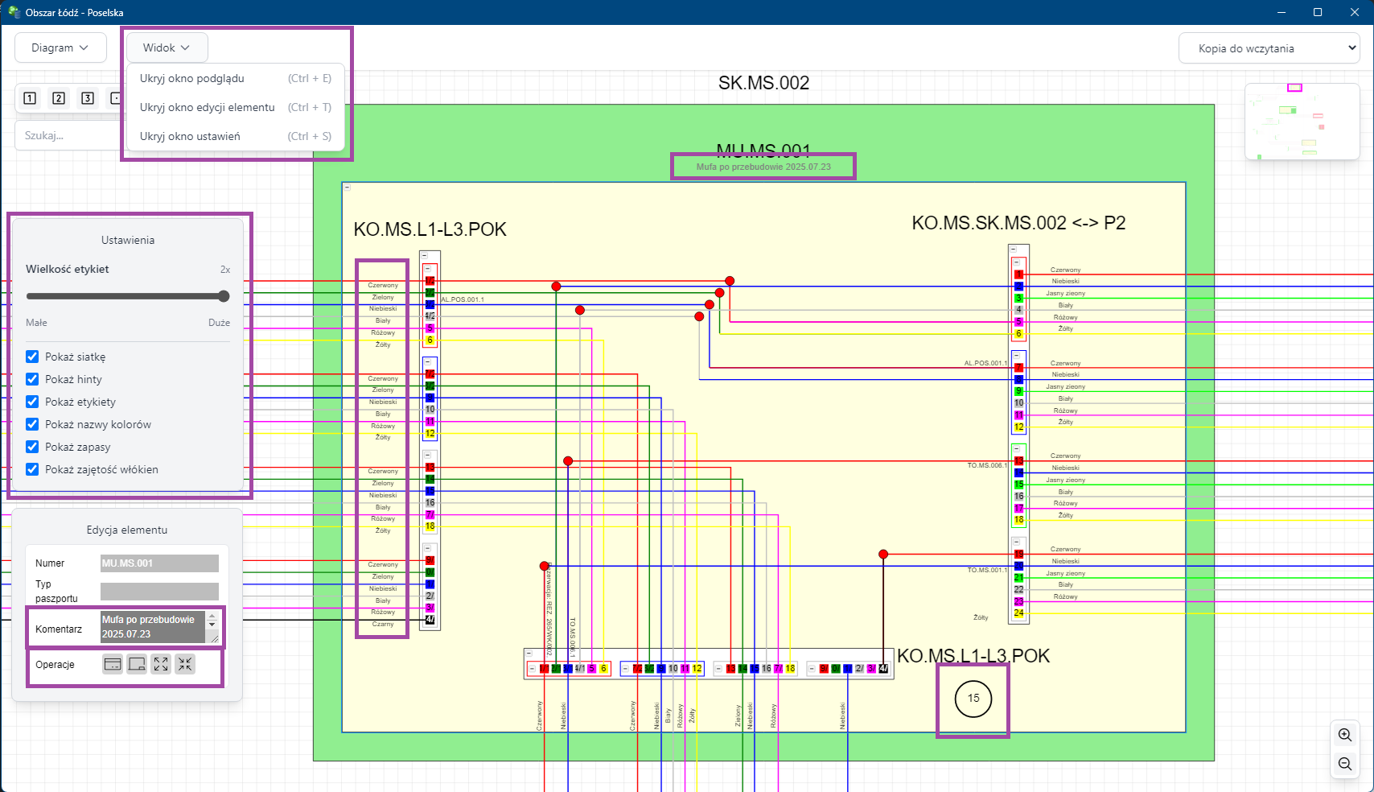Toggle the Pokaż hinty checkbox
The width and height of the screenshot is (1374, 792).
coord(32,379)
